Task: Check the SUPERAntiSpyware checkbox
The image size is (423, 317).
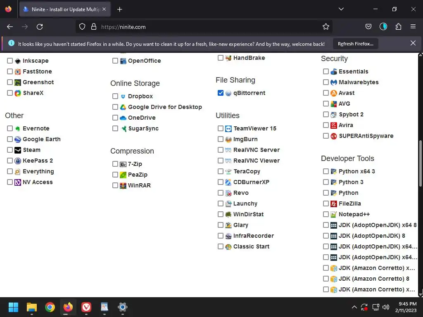Action: [x=326, y=136]
